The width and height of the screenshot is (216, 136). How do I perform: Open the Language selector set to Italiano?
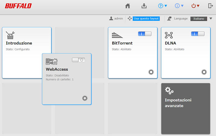(x=201, y=19)
